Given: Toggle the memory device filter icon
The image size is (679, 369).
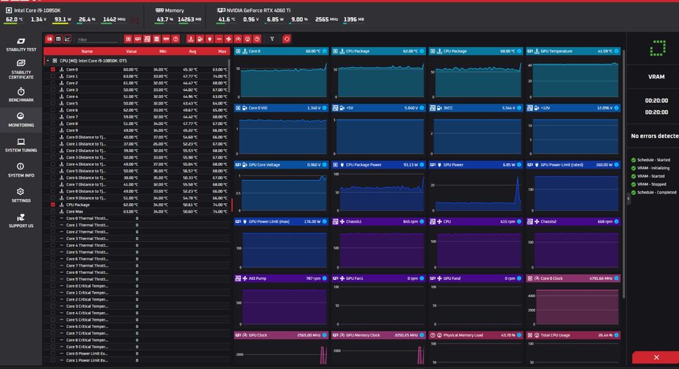Looking at the screenshot, I should [166, 39].
